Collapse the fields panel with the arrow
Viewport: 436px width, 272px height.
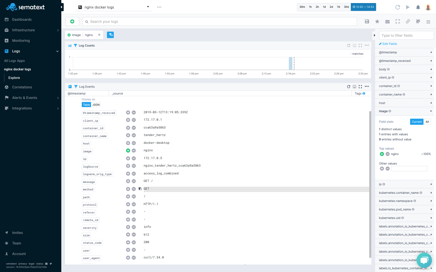374,35
